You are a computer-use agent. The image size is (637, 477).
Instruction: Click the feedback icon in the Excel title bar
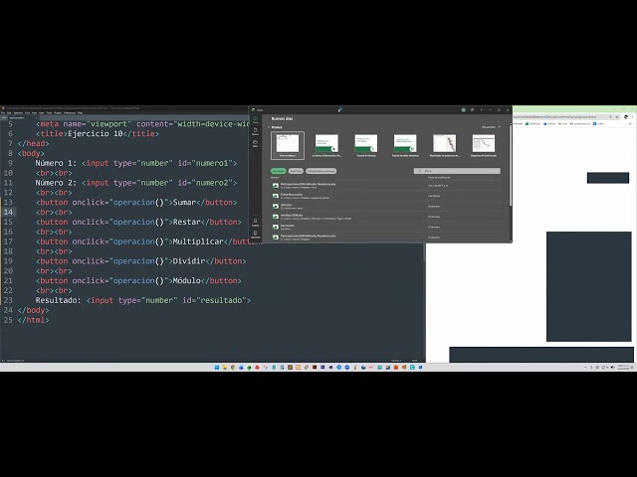tap(473, 110)
